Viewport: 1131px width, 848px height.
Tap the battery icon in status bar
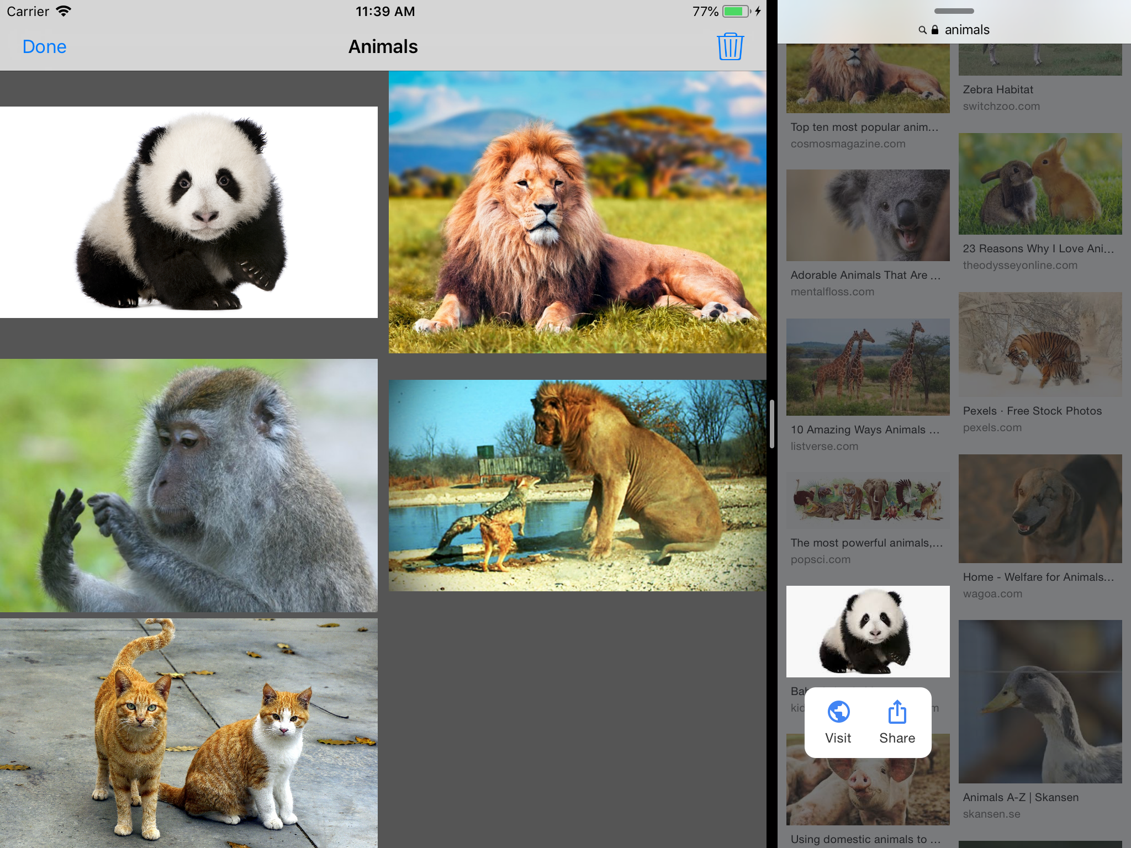[736, 12]
